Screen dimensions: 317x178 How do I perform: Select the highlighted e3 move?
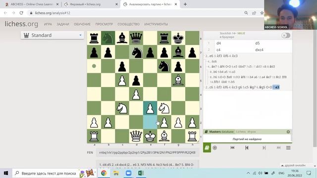(x=276, y=87)
